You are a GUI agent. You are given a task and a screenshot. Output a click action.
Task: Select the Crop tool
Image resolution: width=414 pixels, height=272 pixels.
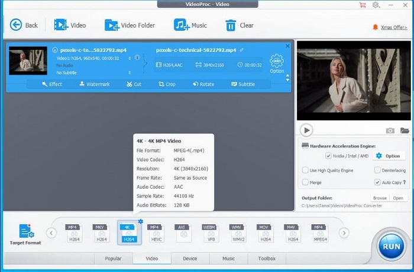pyautogui.click(x=167, y=84)
